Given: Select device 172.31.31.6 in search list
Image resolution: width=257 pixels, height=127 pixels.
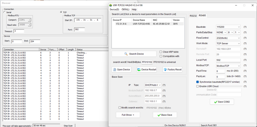Looking at the screenshot, I should pos(148,24).
